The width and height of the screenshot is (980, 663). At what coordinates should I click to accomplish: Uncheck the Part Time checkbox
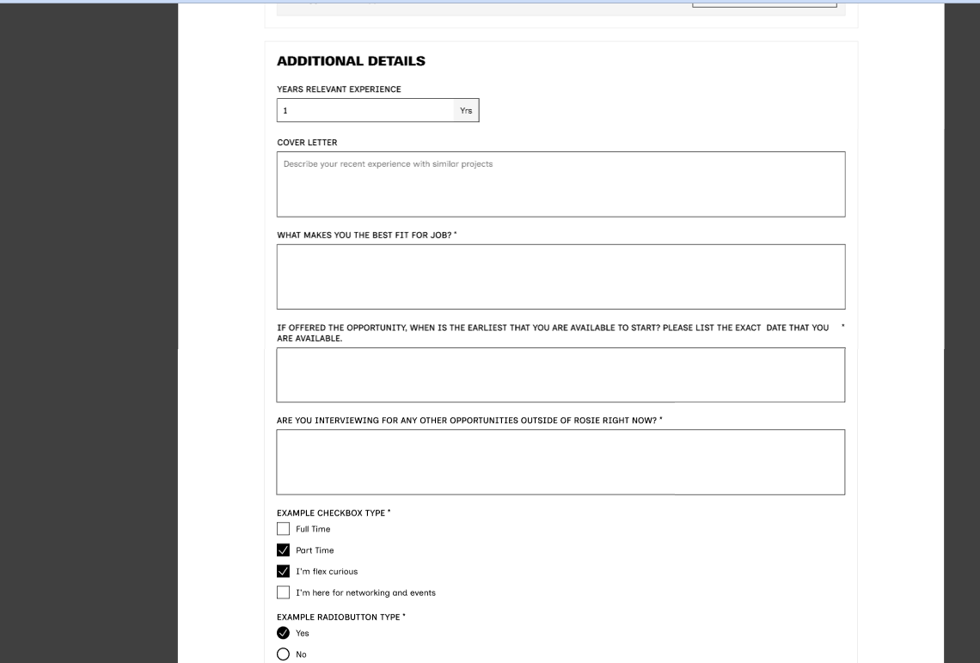[283, 549]
